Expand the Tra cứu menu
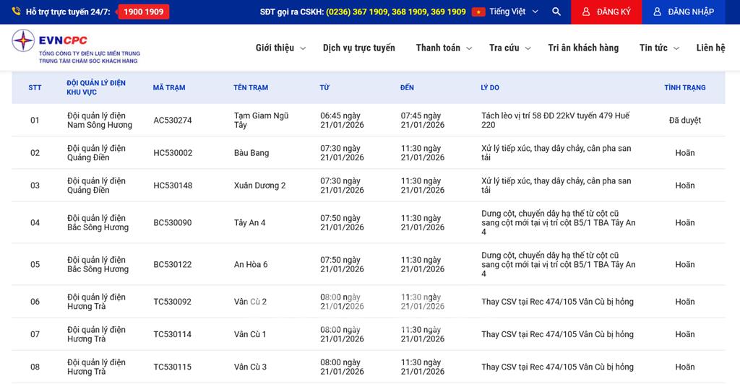Viewport: 740px width, 384px height. (509, 48)
